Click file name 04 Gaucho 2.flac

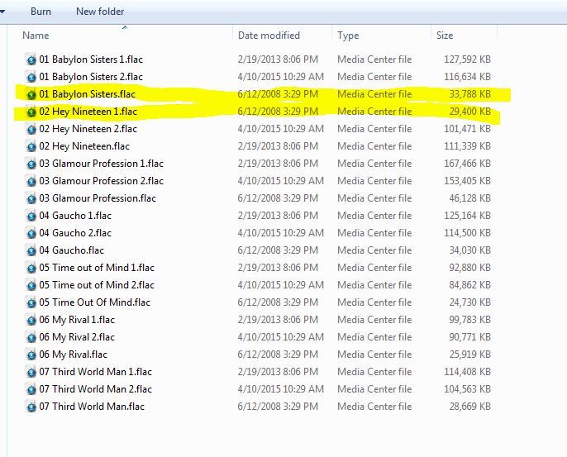click(x=75, y=233)
